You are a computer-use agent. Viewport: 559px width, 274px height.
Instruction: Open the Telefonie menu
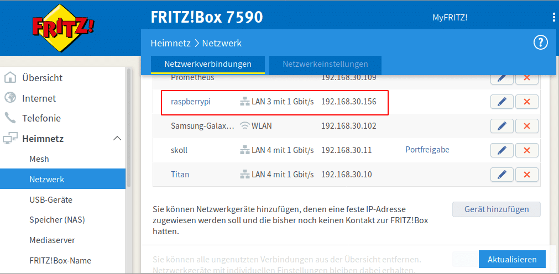(x=41, y=118)
